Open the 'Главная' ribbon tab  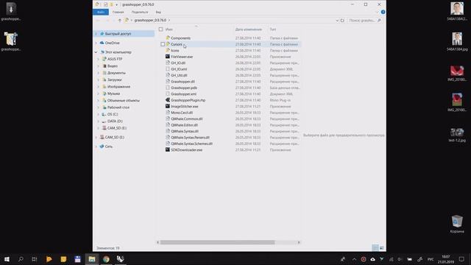[118, 12]
